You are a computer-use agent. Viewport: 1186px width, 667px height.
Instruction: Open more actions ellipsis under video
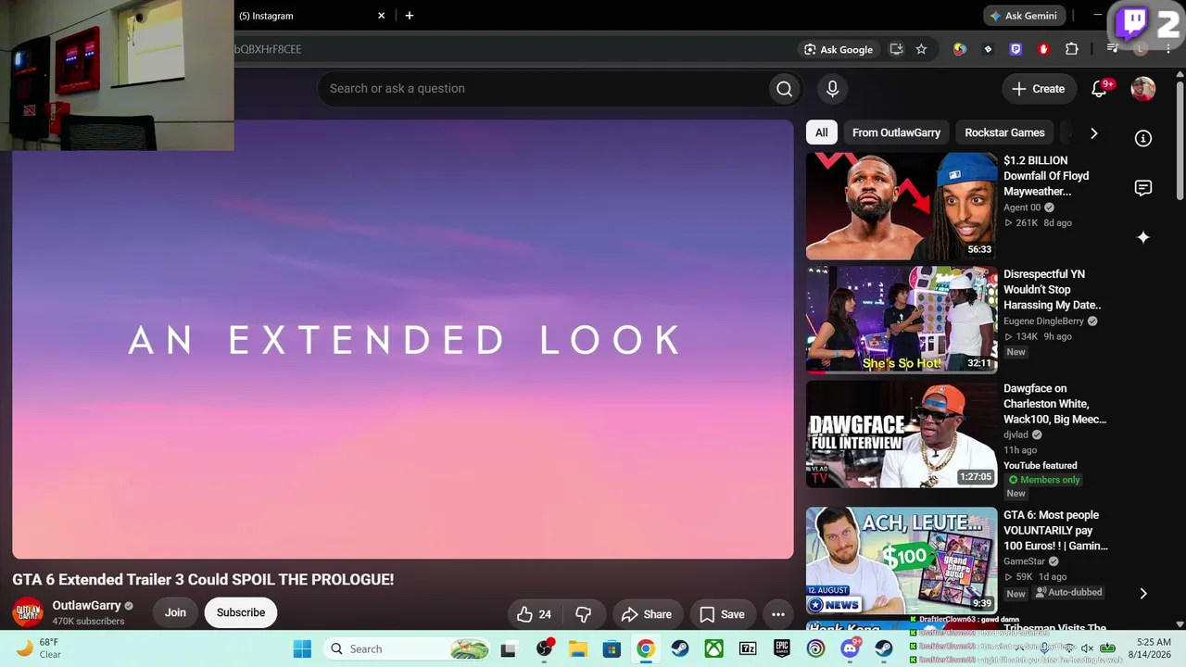tap(778, 614)
